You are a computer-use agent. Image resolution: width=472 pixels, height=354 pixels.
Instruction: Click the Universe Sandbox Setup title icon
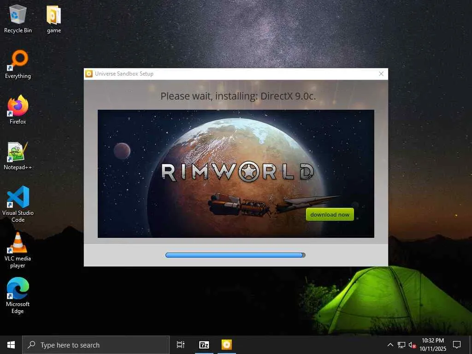coord(89,74)
